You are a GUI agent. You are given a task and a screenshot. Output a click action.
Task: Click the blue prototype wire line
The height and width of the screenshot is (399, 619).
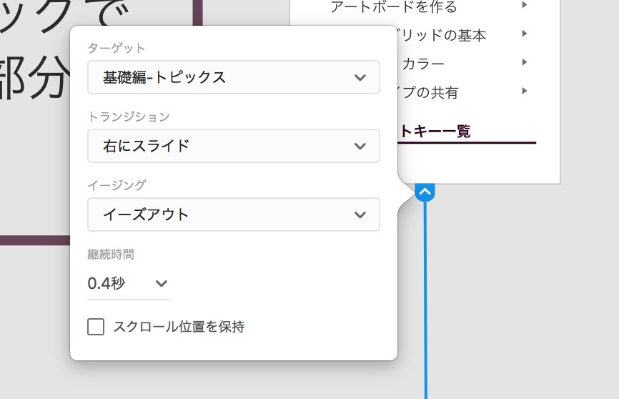(x=425, y=300)
